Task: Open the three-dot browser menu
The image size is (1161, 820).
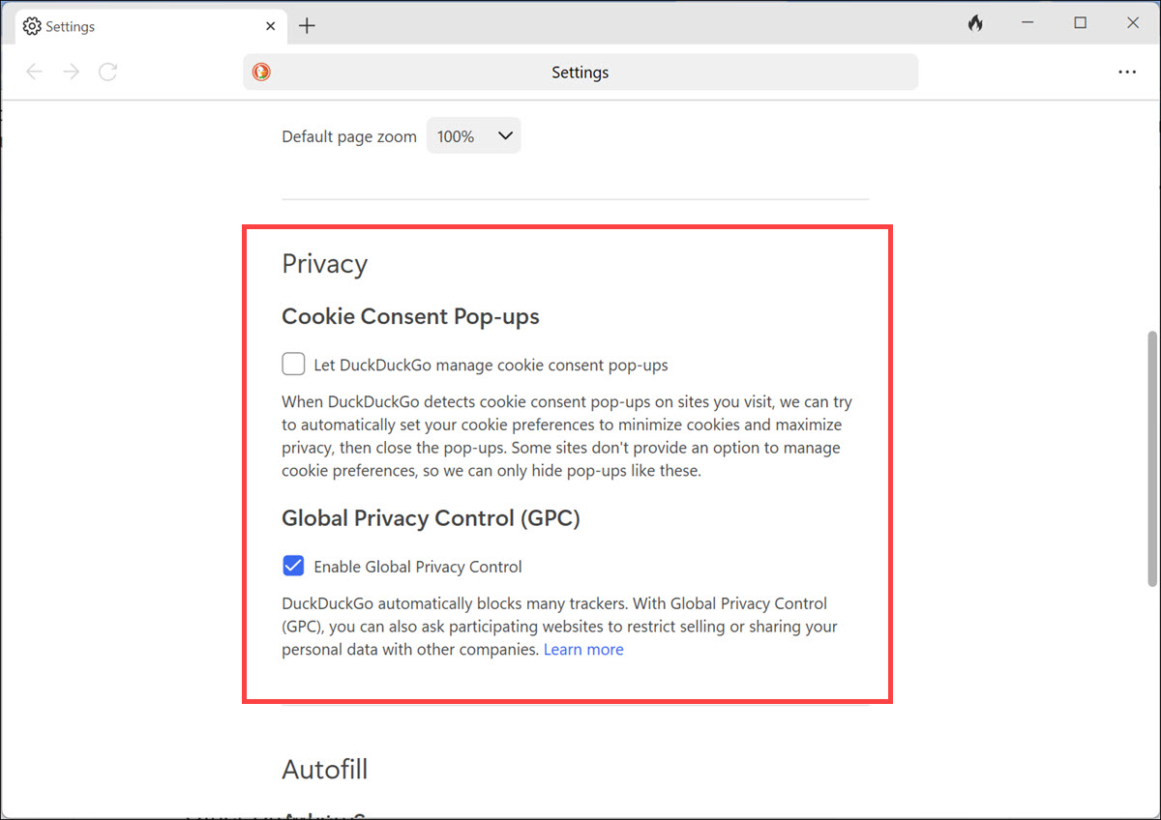Action: [x=1127, y=72]
